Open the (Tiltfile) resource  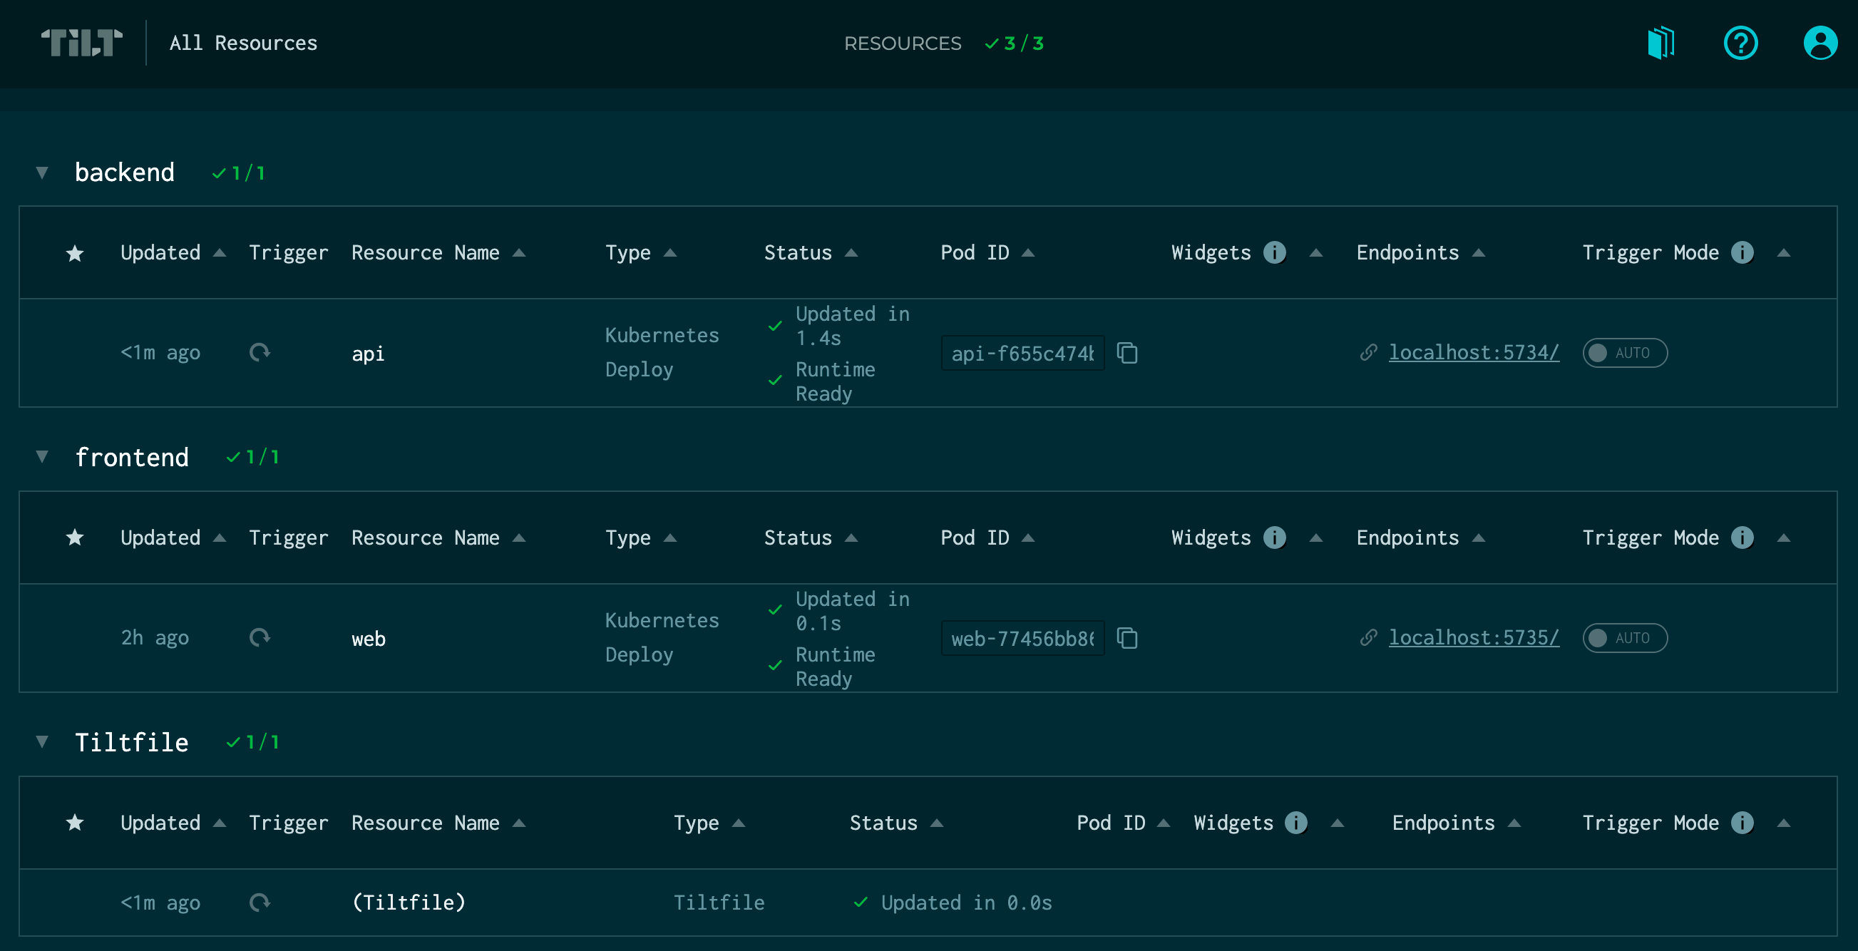pyautogui.click(x=409, y=902)
